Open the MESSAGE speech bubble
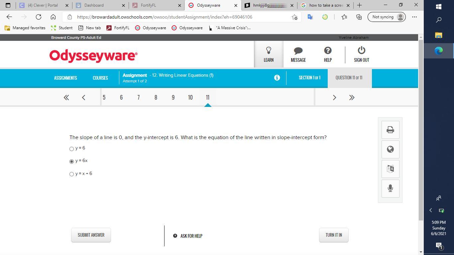The width and height of the screenshot is (454, 255). (x=298, y=54)
